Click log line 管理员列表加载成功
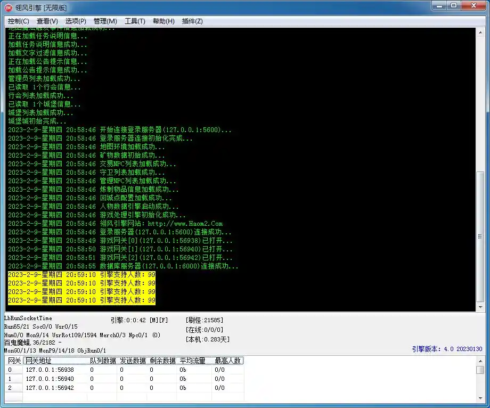490x408 pixels. tap(44, 79)
